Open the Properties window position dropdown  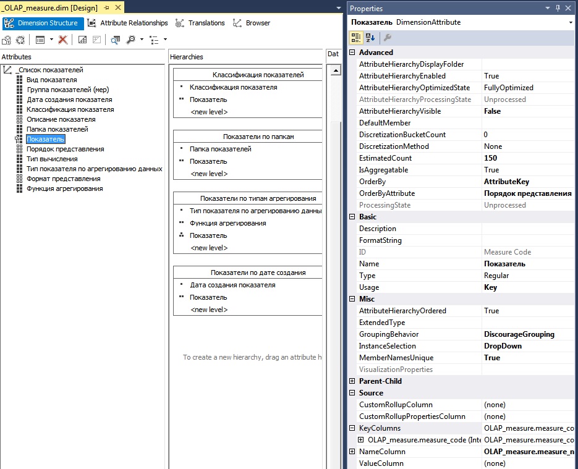point(548,8)
